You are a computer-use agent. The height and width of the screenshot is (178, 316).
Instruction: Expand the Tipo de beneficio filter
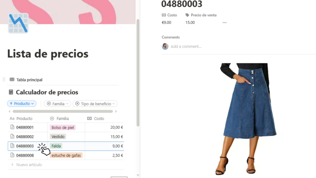(95, 104)
